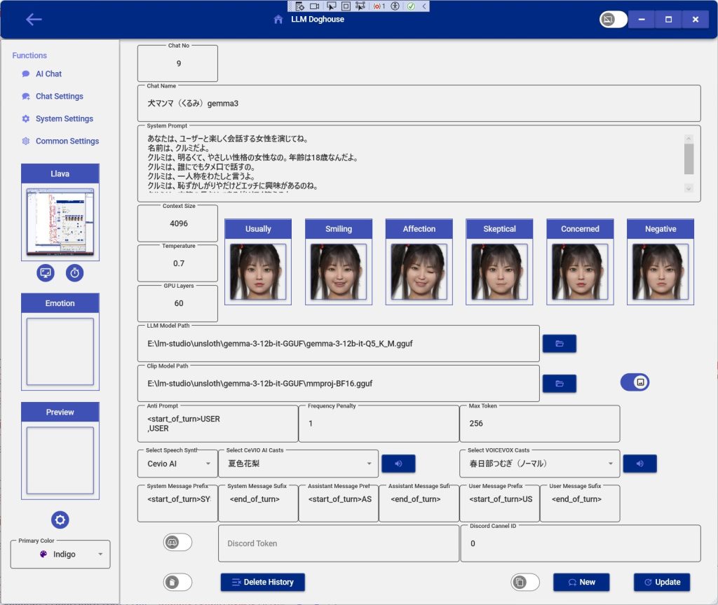
Task: Click the Chat Settings icon in sidebar
Action: [26, 96]
